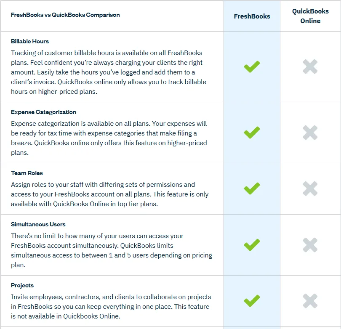Click the gray X for Billable Hours

[x=310, y=66]
